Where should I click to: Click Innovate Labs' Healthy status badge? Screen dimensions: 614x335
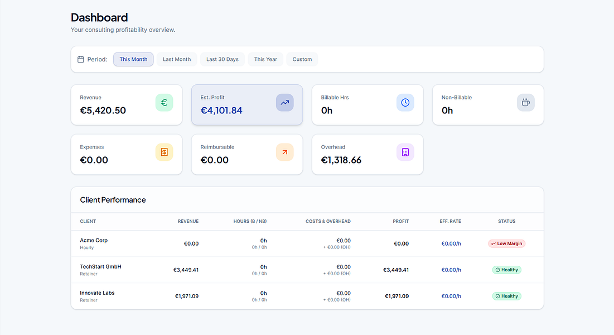point(507,296)
